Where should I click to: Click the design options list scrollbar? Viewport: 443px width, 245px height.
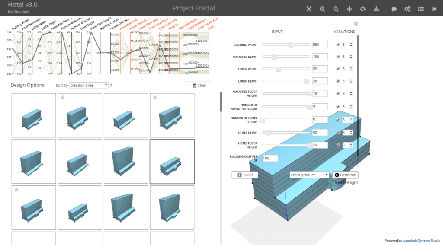[x=221, y=102]
